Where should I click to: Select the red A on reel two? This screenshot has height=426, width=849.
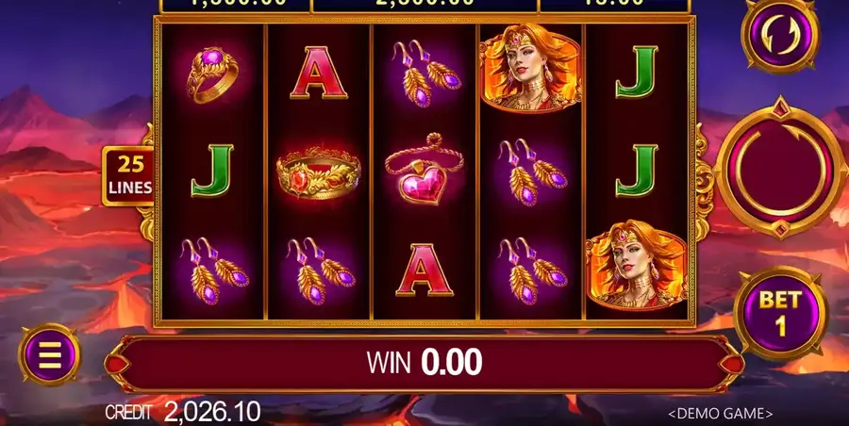coord(319,73)
